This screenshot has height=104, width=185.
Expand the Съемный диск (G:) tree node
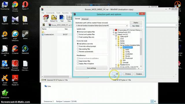(x=113, y=32)
